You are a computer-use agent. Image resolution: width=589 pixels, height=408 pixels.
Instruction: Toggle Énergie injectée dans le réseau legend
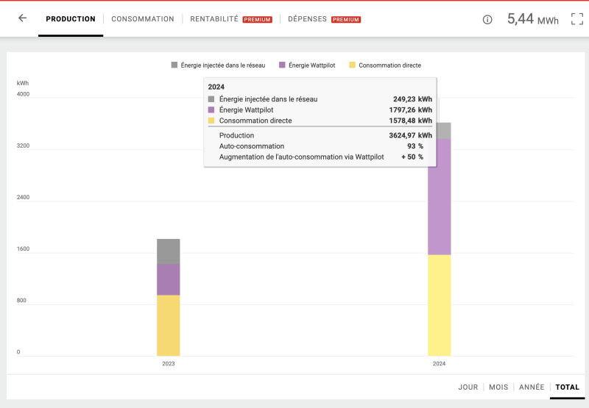click(218, 65)
